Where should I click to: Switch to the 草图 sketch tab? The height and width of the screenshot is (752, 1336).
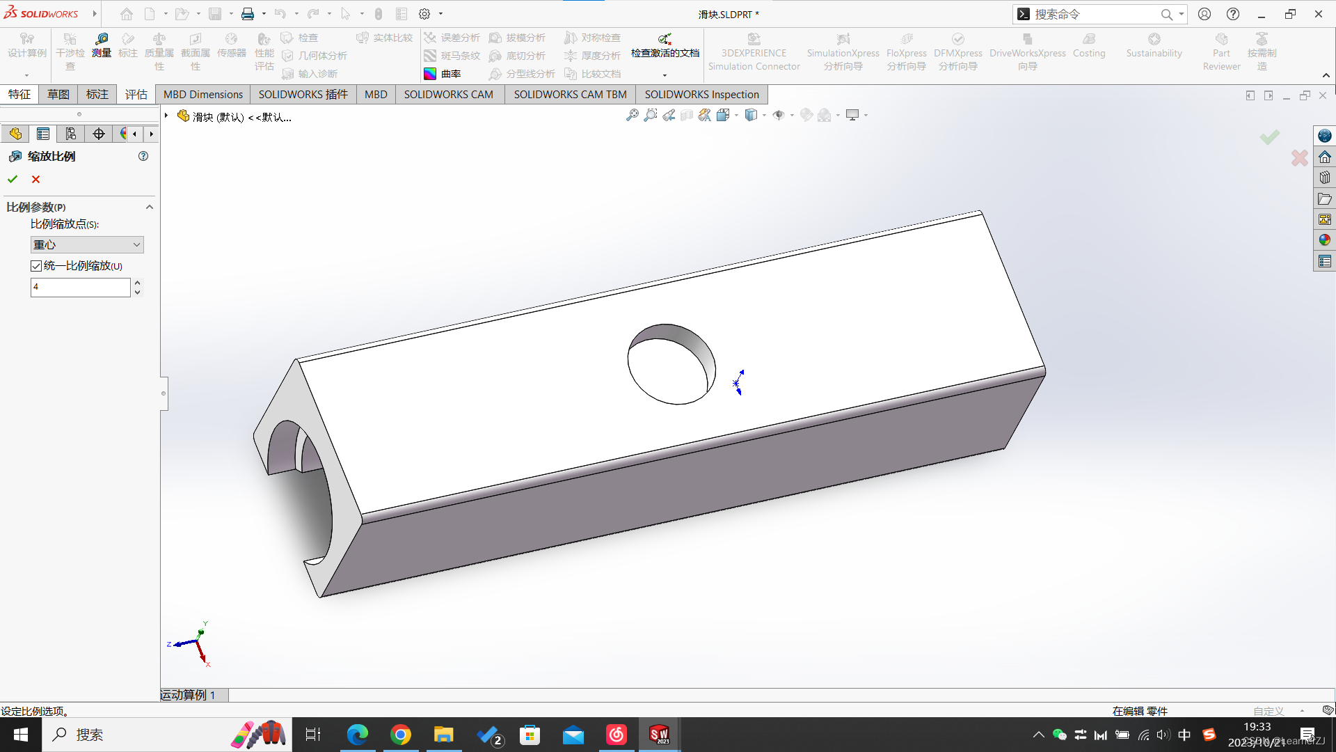(x=58, y=94)
